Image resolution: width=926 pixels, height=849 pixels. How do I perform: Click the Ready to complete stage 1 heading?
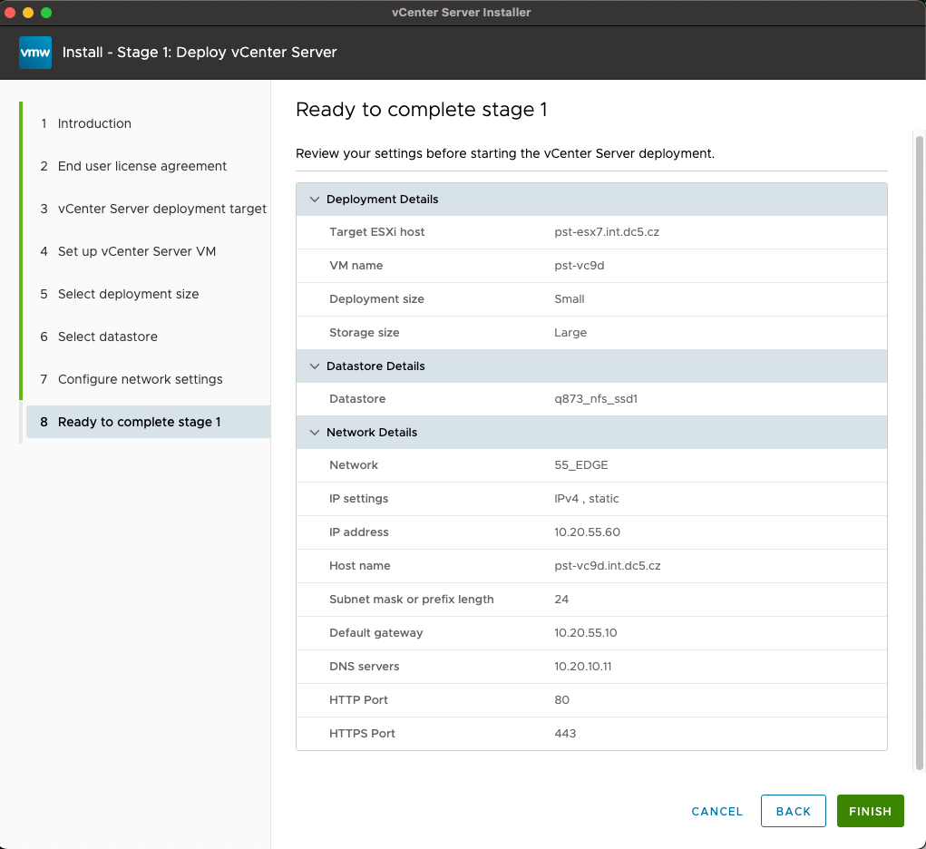coord(421,110)
